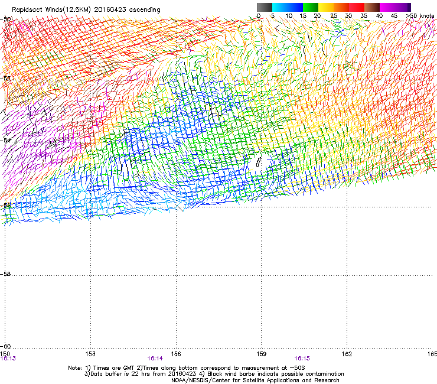This screenshot has width=437, height=384.
Task: Click the NOAA/NESDIS Center for Satellite Applications credit
Action: click(255, 380)
